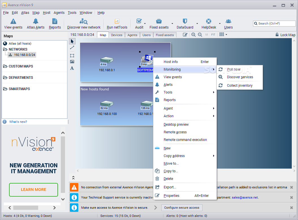
Task: Open the sales@axence.net email link
Action: coord(245,197)
